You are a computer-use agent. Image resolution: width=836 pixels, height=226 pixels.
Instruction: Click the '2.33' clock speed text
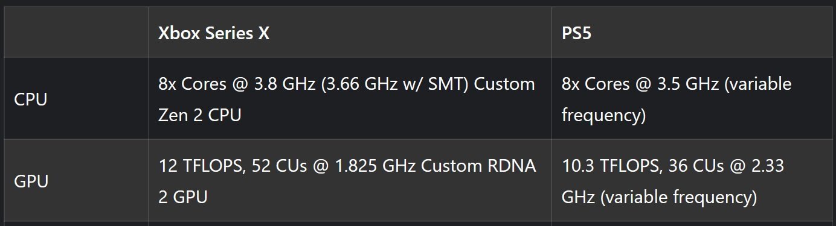[762, 166]
